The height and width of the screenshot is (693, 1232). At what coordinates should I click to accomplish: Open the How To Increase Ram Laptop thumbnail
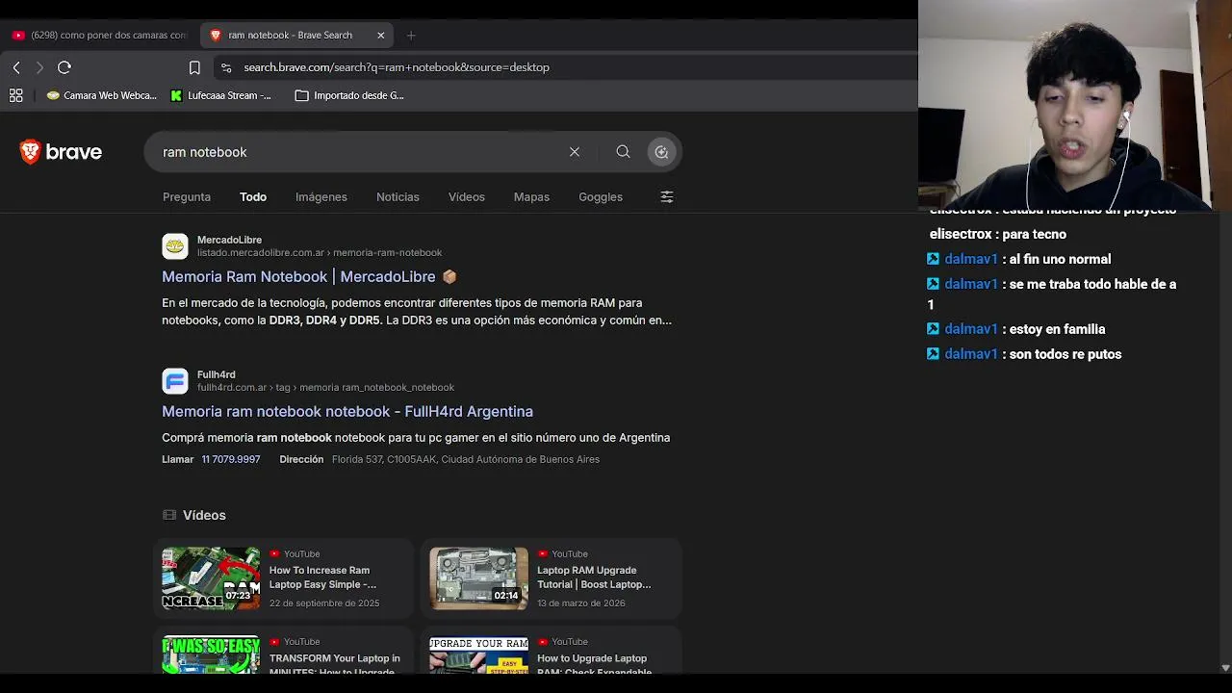pyautogui.click(x=211, y=578)
